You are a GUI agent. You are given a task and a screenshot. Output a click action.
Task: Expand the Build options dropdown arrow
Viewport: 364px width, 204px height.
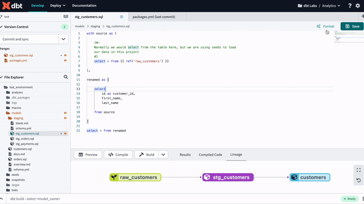coord(163,155)
